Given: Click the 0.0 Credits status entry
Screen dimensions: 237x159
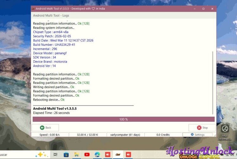Looking at the screenshot, I should point(163,135).
